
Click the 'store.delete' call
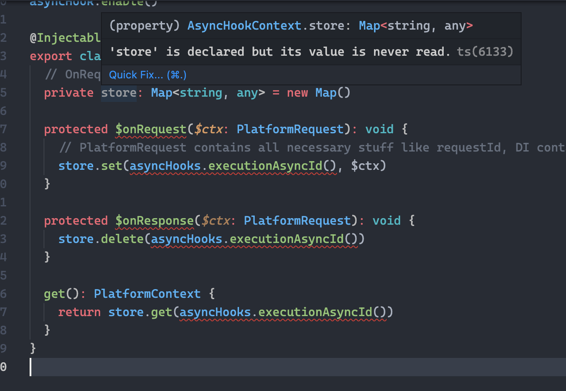(x=101, y=239)
